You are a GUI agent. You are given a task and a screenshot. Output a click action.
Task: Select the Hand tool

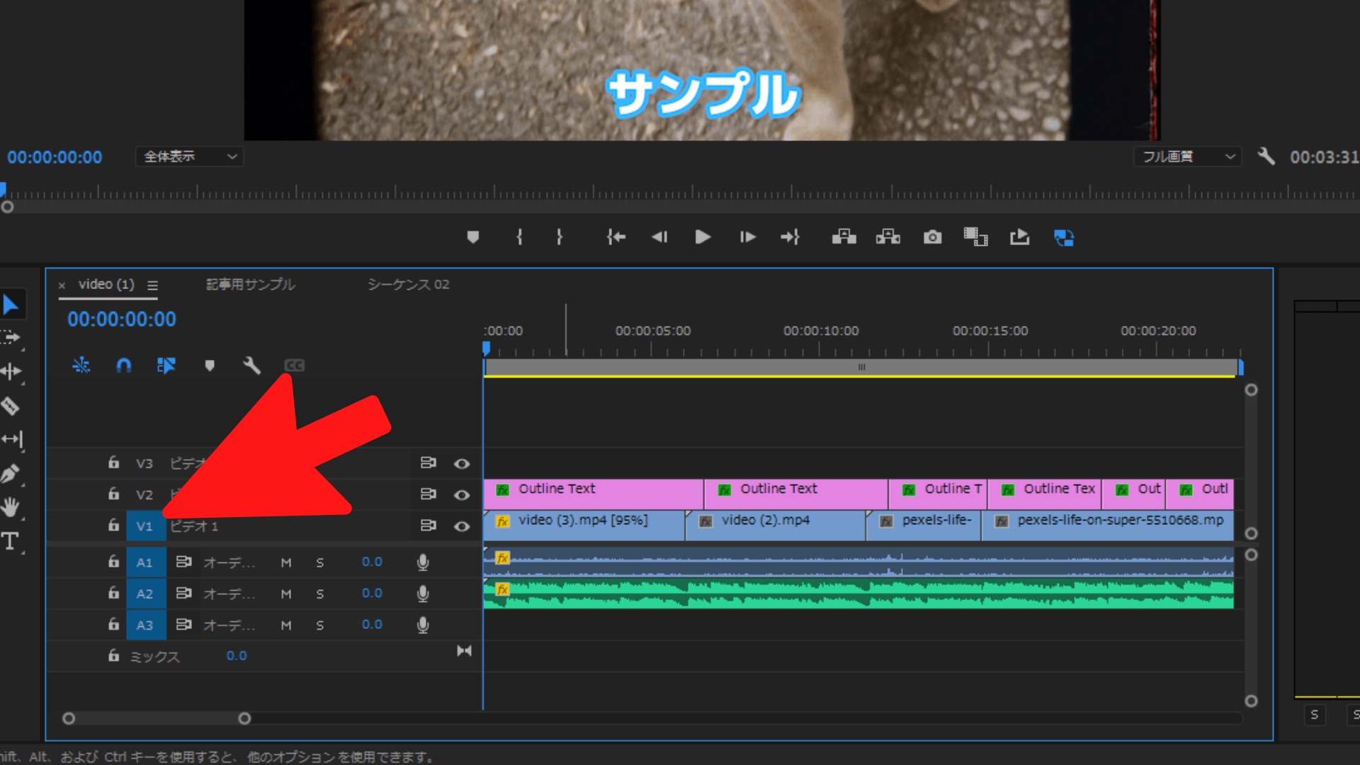point(10,507)
